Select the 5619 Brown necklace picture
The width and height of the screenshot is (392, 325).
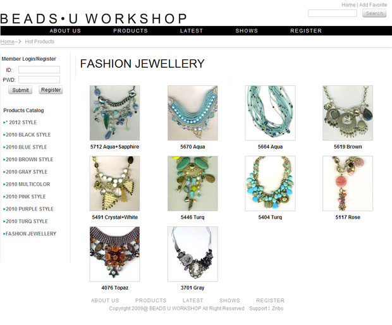pos(348,113)
